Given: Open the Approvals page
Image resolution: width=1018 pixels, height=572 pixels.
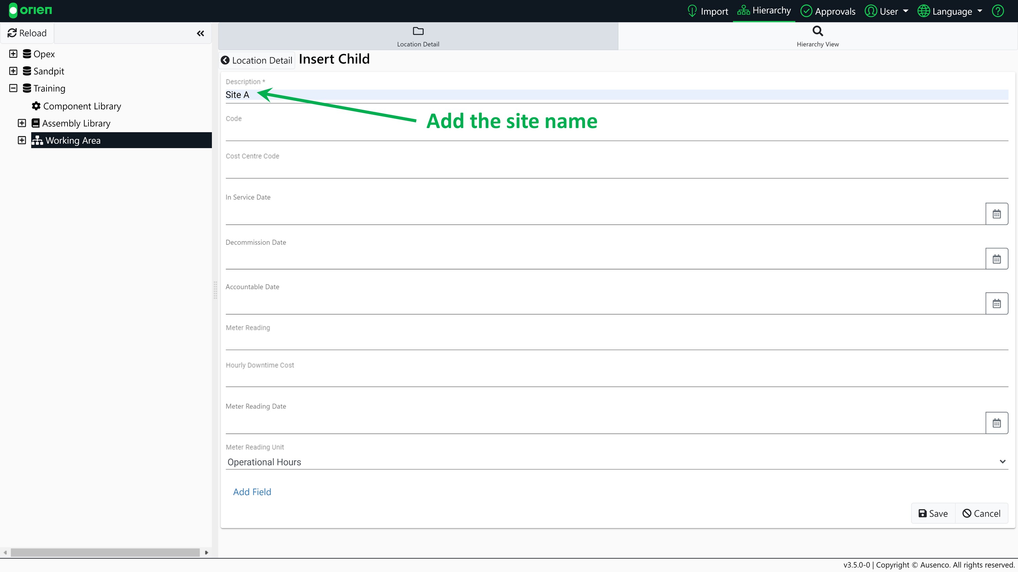Looking at the screenshot, I should (828, 11).
